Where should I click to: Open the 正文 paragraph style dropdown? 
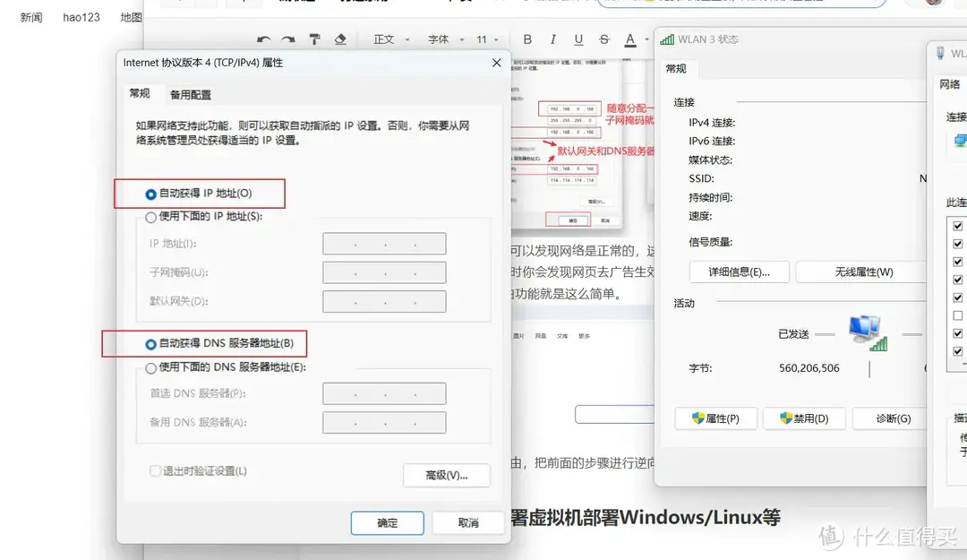391,39
